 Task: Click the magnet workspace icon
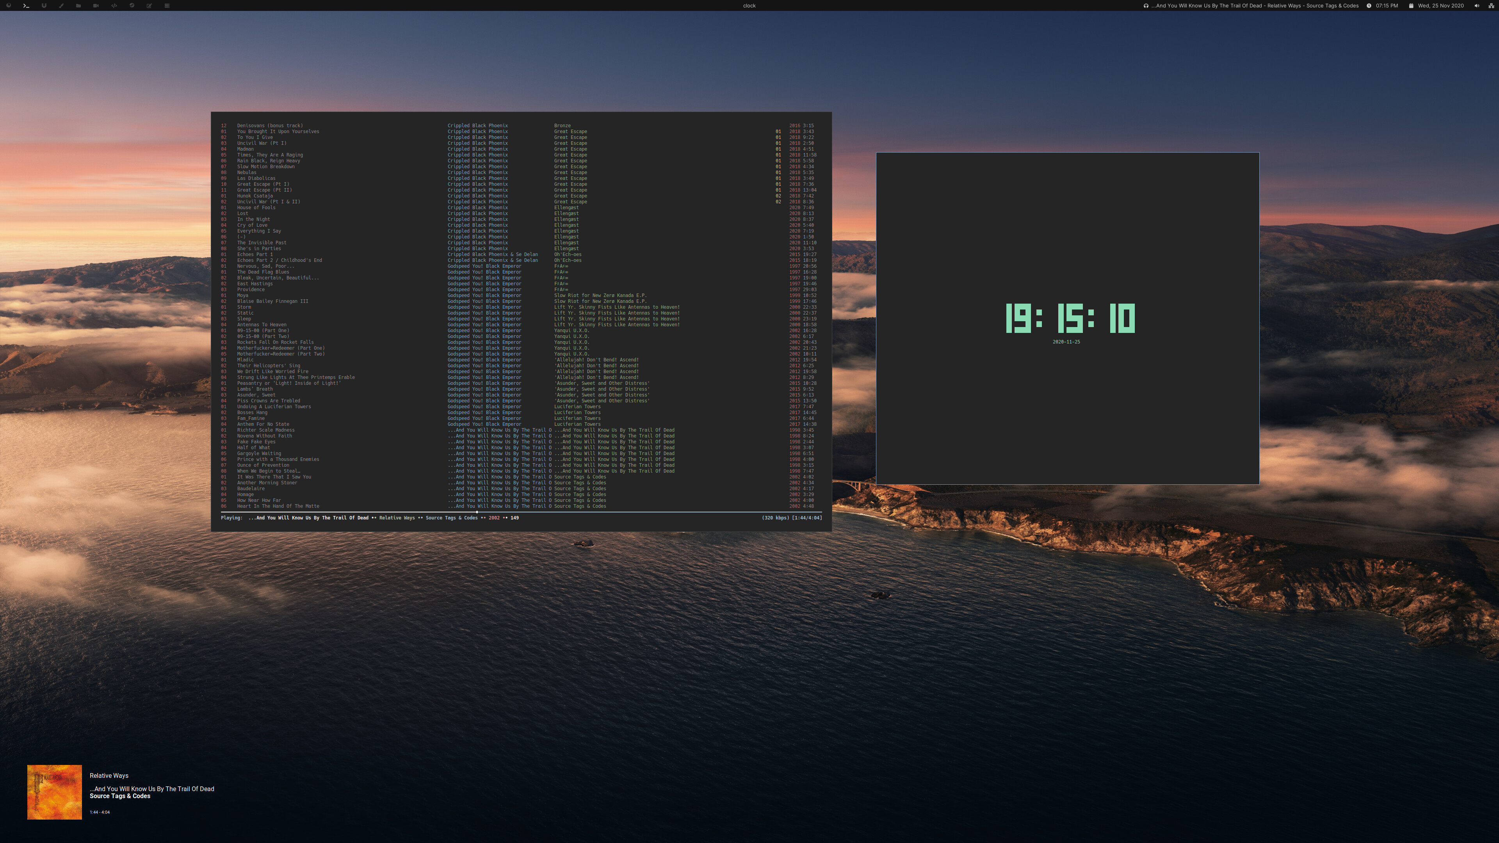point(44,6)
